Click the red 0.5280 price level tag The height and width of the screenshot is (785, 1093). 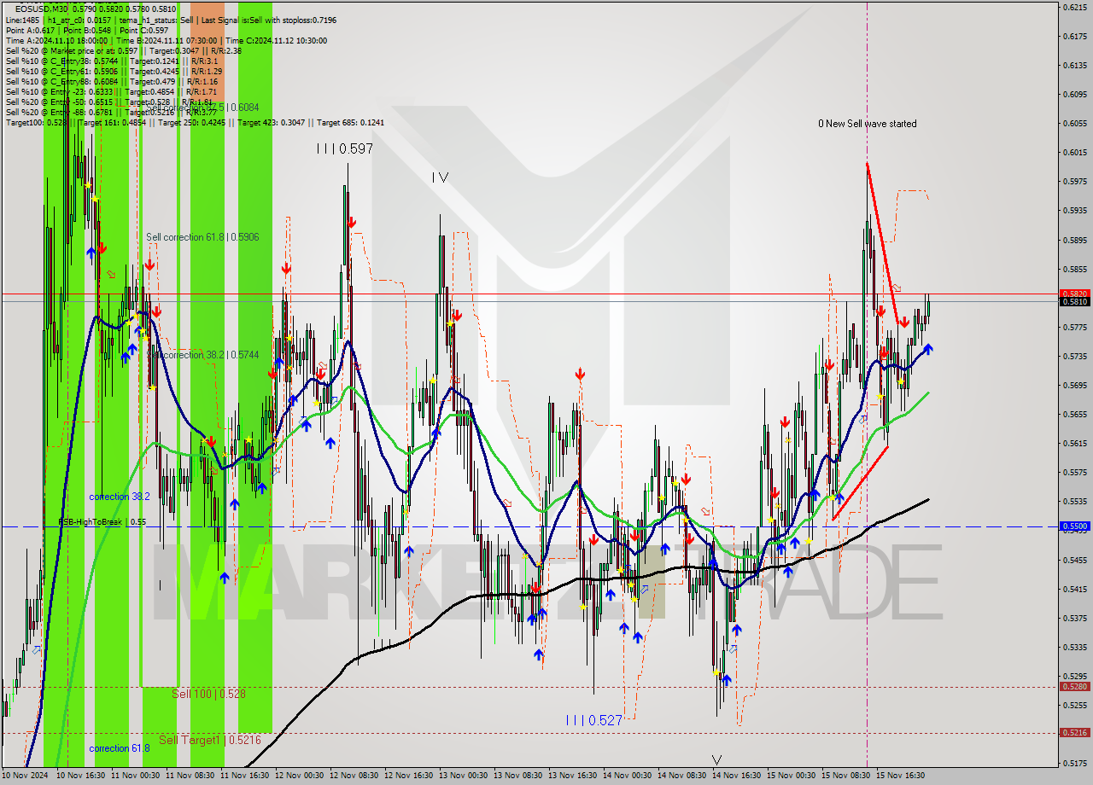pos(1074,686)
